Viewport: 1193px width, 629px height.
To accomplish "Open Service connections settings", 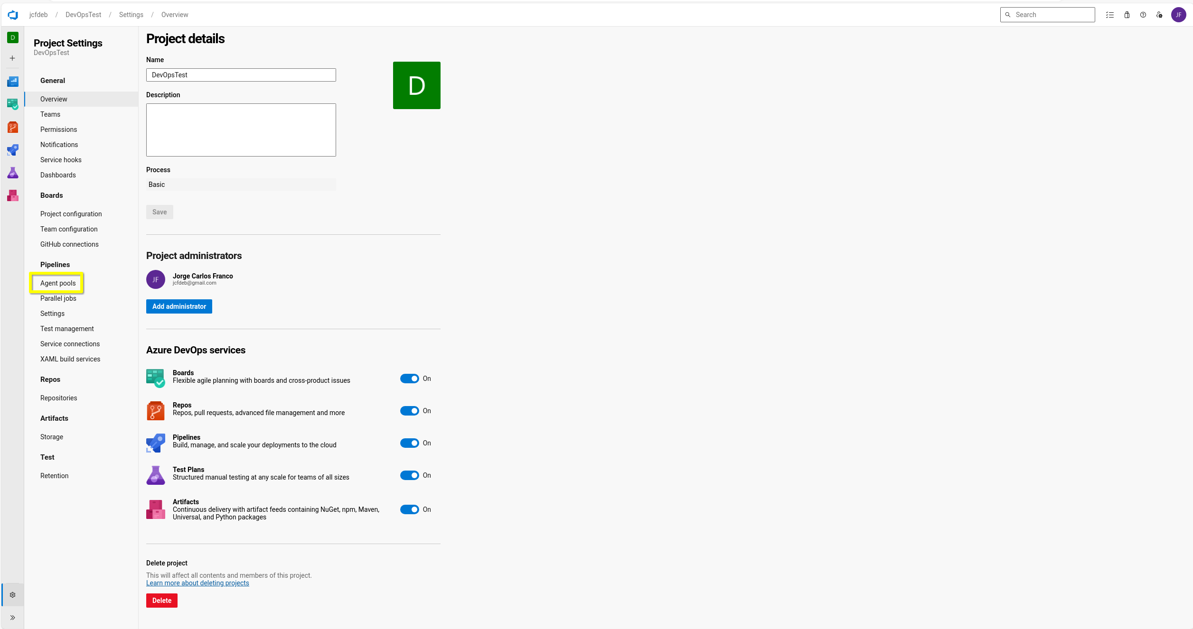I will (81, 344).
